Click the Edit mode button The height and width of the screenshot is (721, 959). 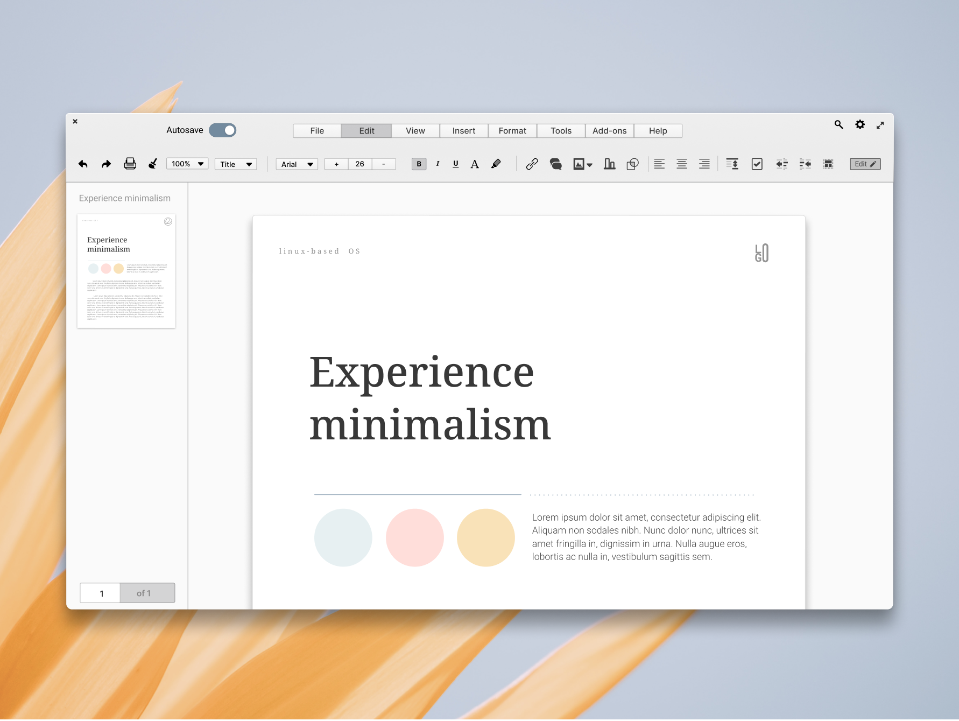[865, 164]
